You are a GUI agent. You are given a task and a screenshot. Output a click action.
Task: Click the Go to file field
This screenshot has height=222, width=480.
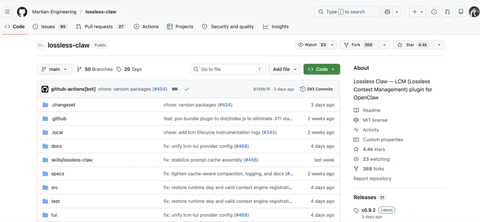point(227,69)
